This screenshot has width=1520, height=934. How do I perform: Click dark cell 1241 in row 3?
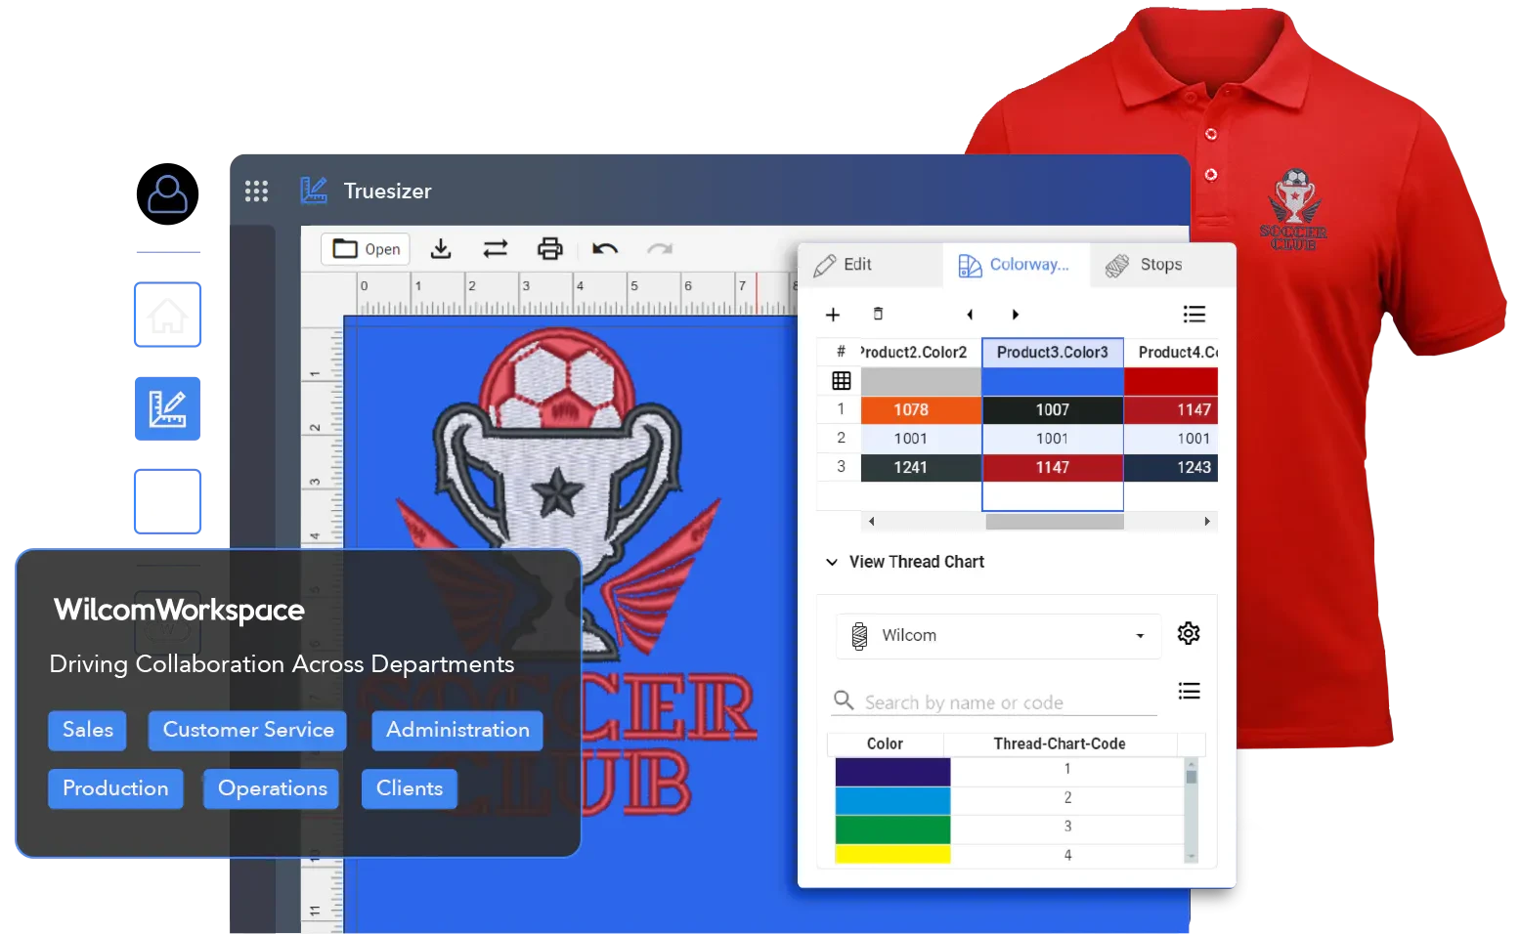pyautogui.click(x=921, y=467)
